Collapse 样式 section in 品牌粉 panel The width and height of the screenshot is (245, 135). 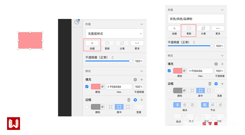click(222, 56)
